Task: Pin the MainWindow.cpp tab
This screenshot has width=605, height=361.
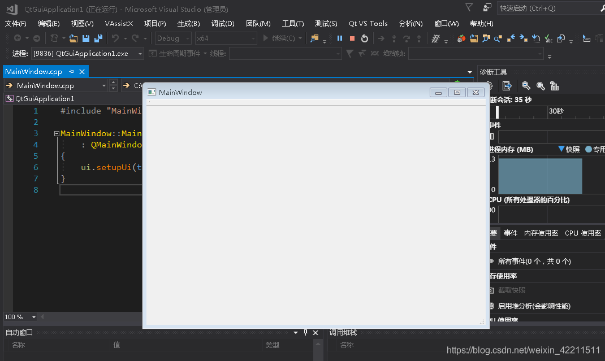Action: point(71,71)
